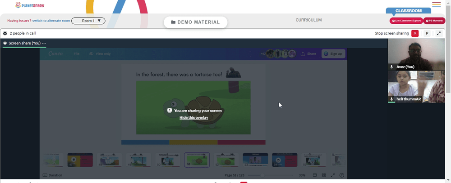Open the Room 1 dropdown
Image resolution: width=451 pixels, height=183 pixels.
(88, 21)
